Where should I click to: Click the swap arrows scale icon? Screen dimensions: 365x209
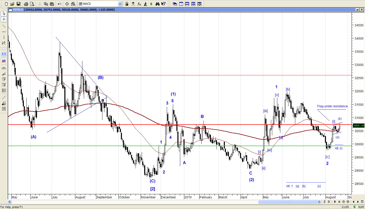coord(325,202)
